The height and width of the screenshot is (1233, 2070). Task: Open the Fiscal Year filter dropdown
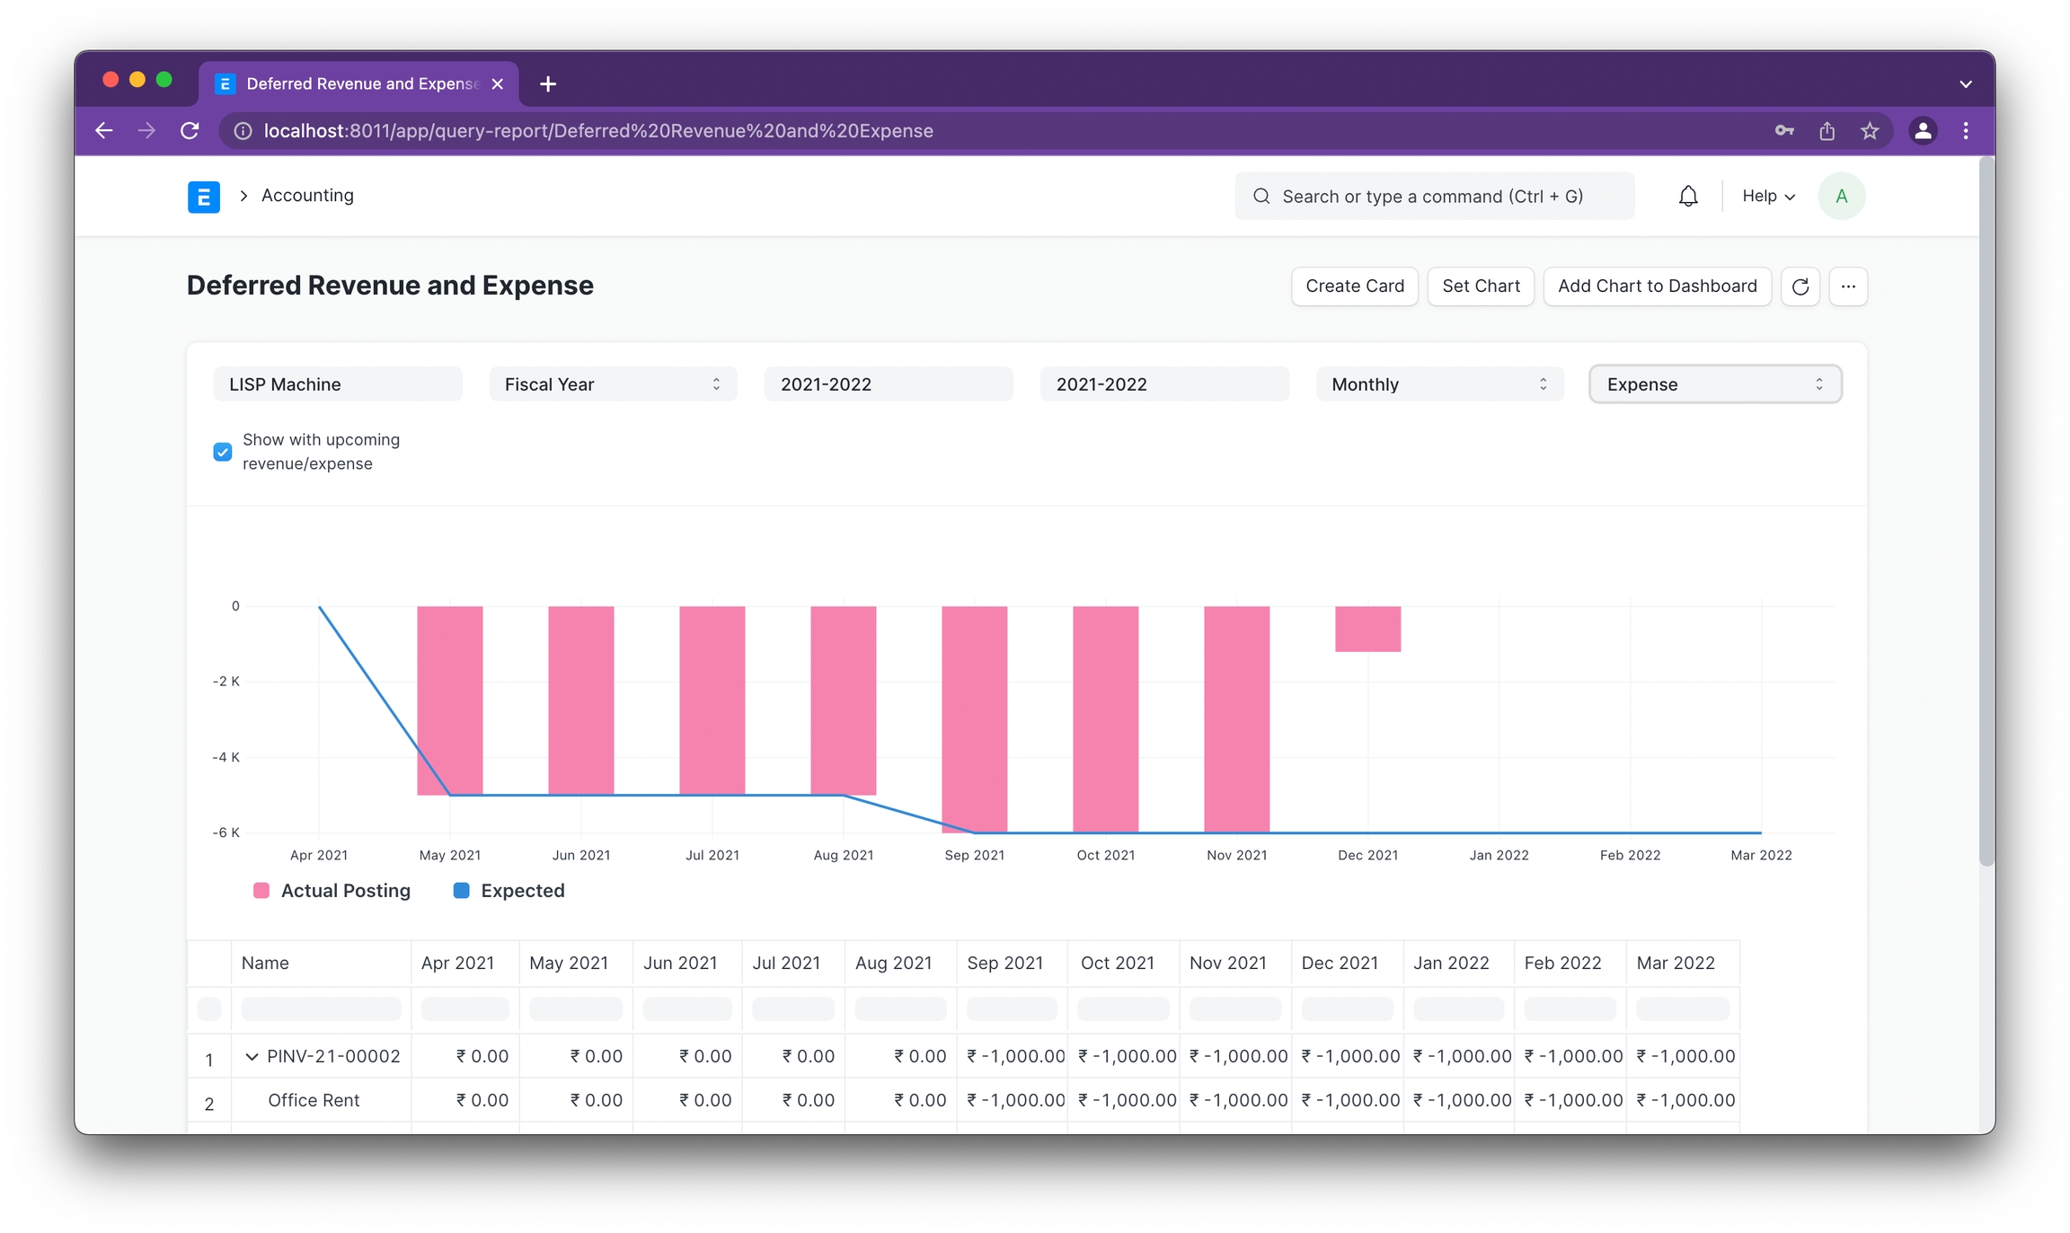613,384
